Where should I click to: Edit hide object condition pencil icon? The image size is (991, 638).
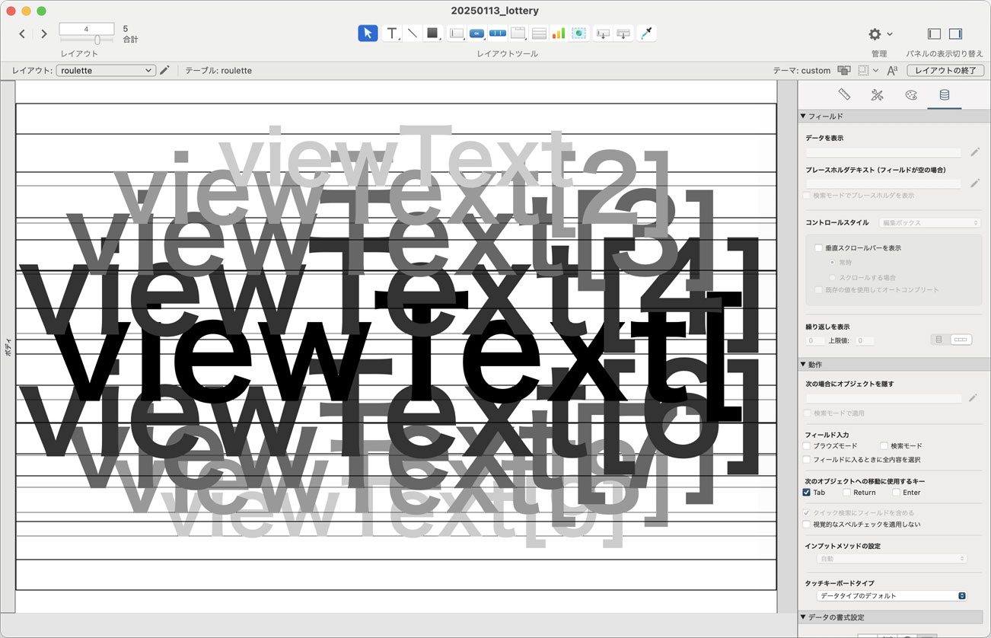pyautogui.click(x=974, y=398)
